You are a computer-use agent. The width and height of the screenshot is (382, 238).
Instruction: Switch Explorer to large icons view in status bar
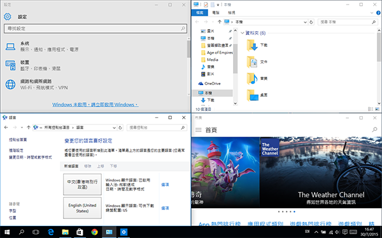pos(378,109)
